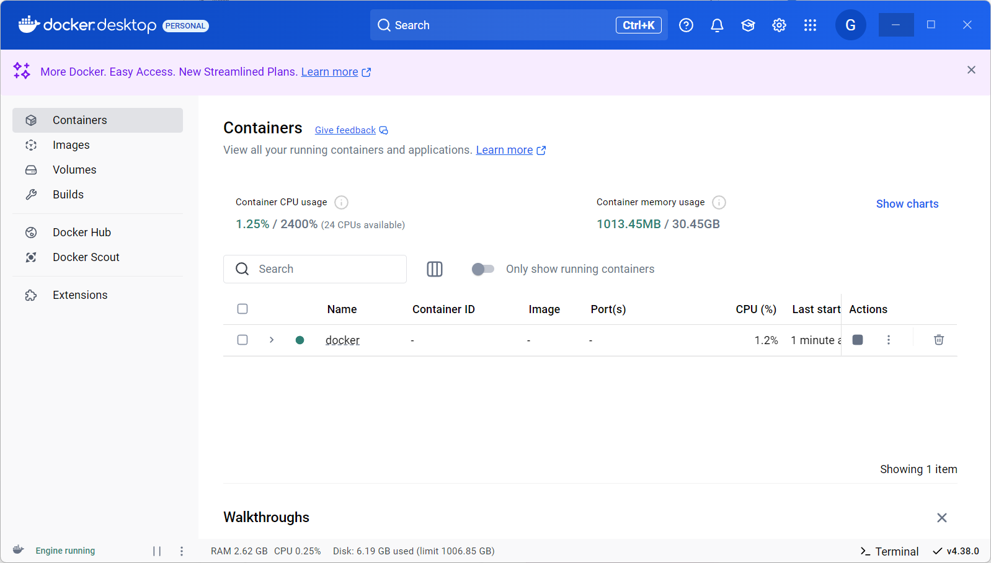Click the Ctrl+K shortcut badge

click(639, 25)
